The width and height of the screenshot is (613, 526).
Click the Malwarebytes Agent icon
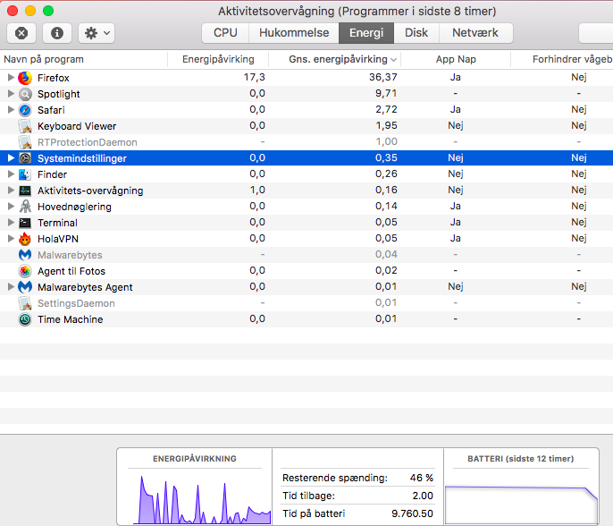25,287
